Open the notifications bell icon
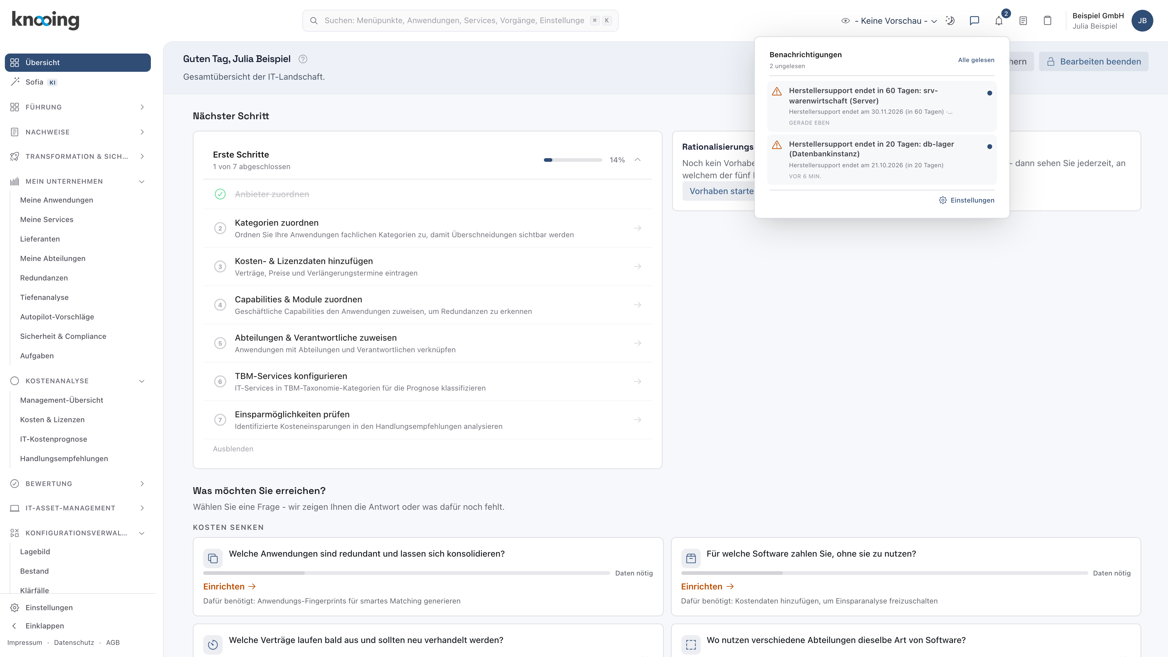Screen dimensions: 1168x657 click(x=998, y=21)
